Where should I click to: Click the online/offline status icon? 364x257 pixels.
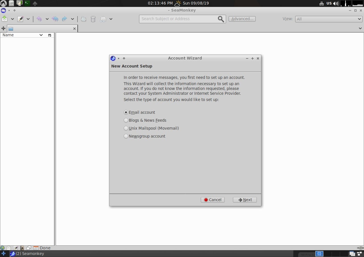tap(360, 248)
